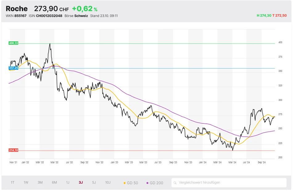Select the 1W time range
This screenshot has width=293, height=191.
point(26,183)
